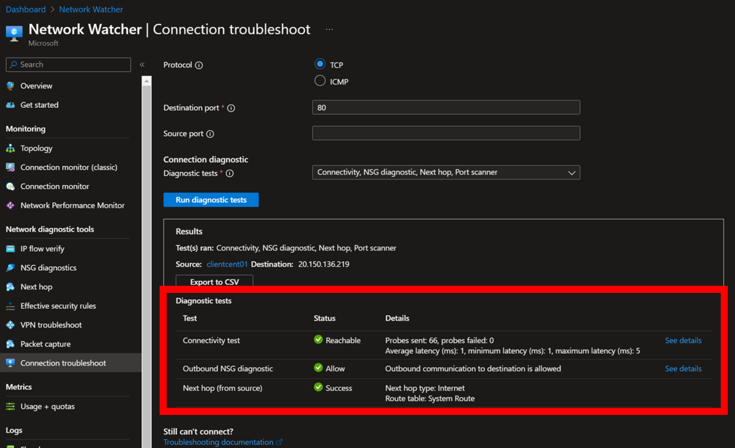Open See details for Outbound NSG diagnostic

click(x=683, y=368)
